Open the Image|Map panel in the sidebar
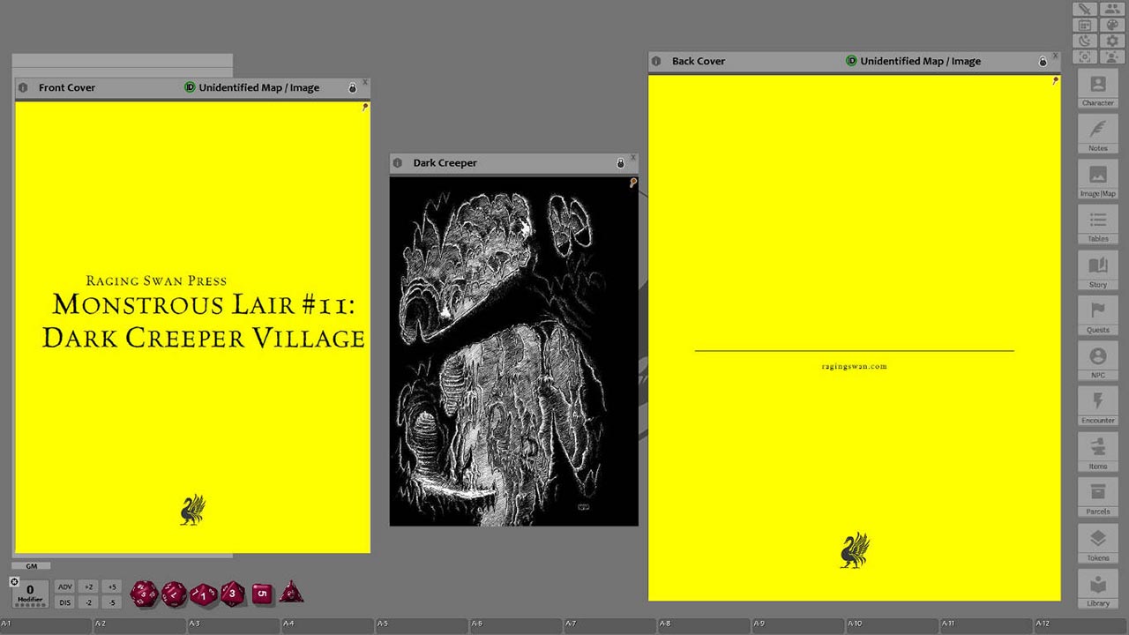Image resolution: width=1129 pixels, height=635 pixels. click(1097, 179)
